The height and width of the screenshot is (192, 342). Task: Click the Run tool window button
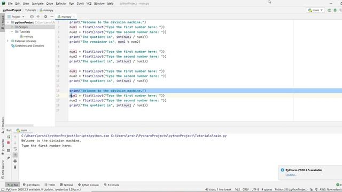click(x=13, y=185)
